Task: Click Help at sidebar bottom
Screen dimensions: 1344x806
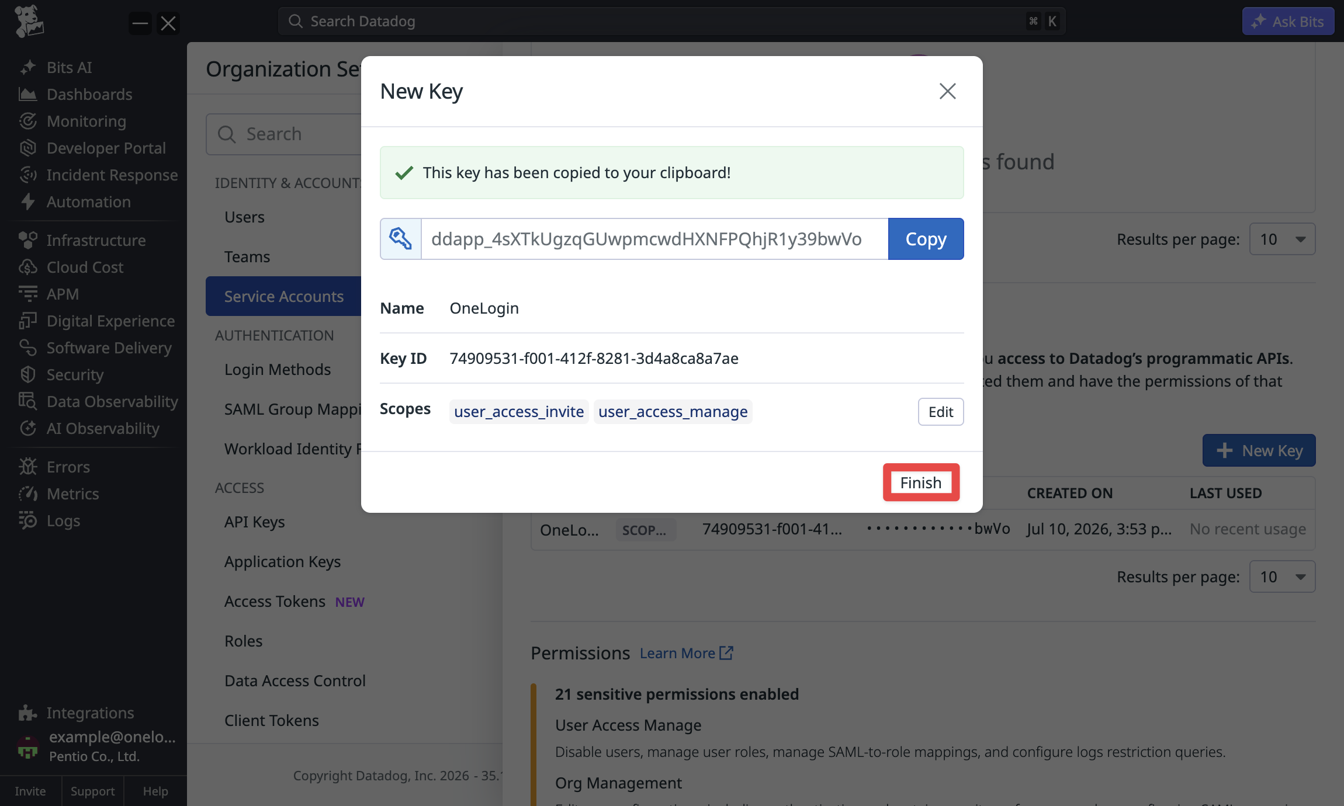Action: 155,791
